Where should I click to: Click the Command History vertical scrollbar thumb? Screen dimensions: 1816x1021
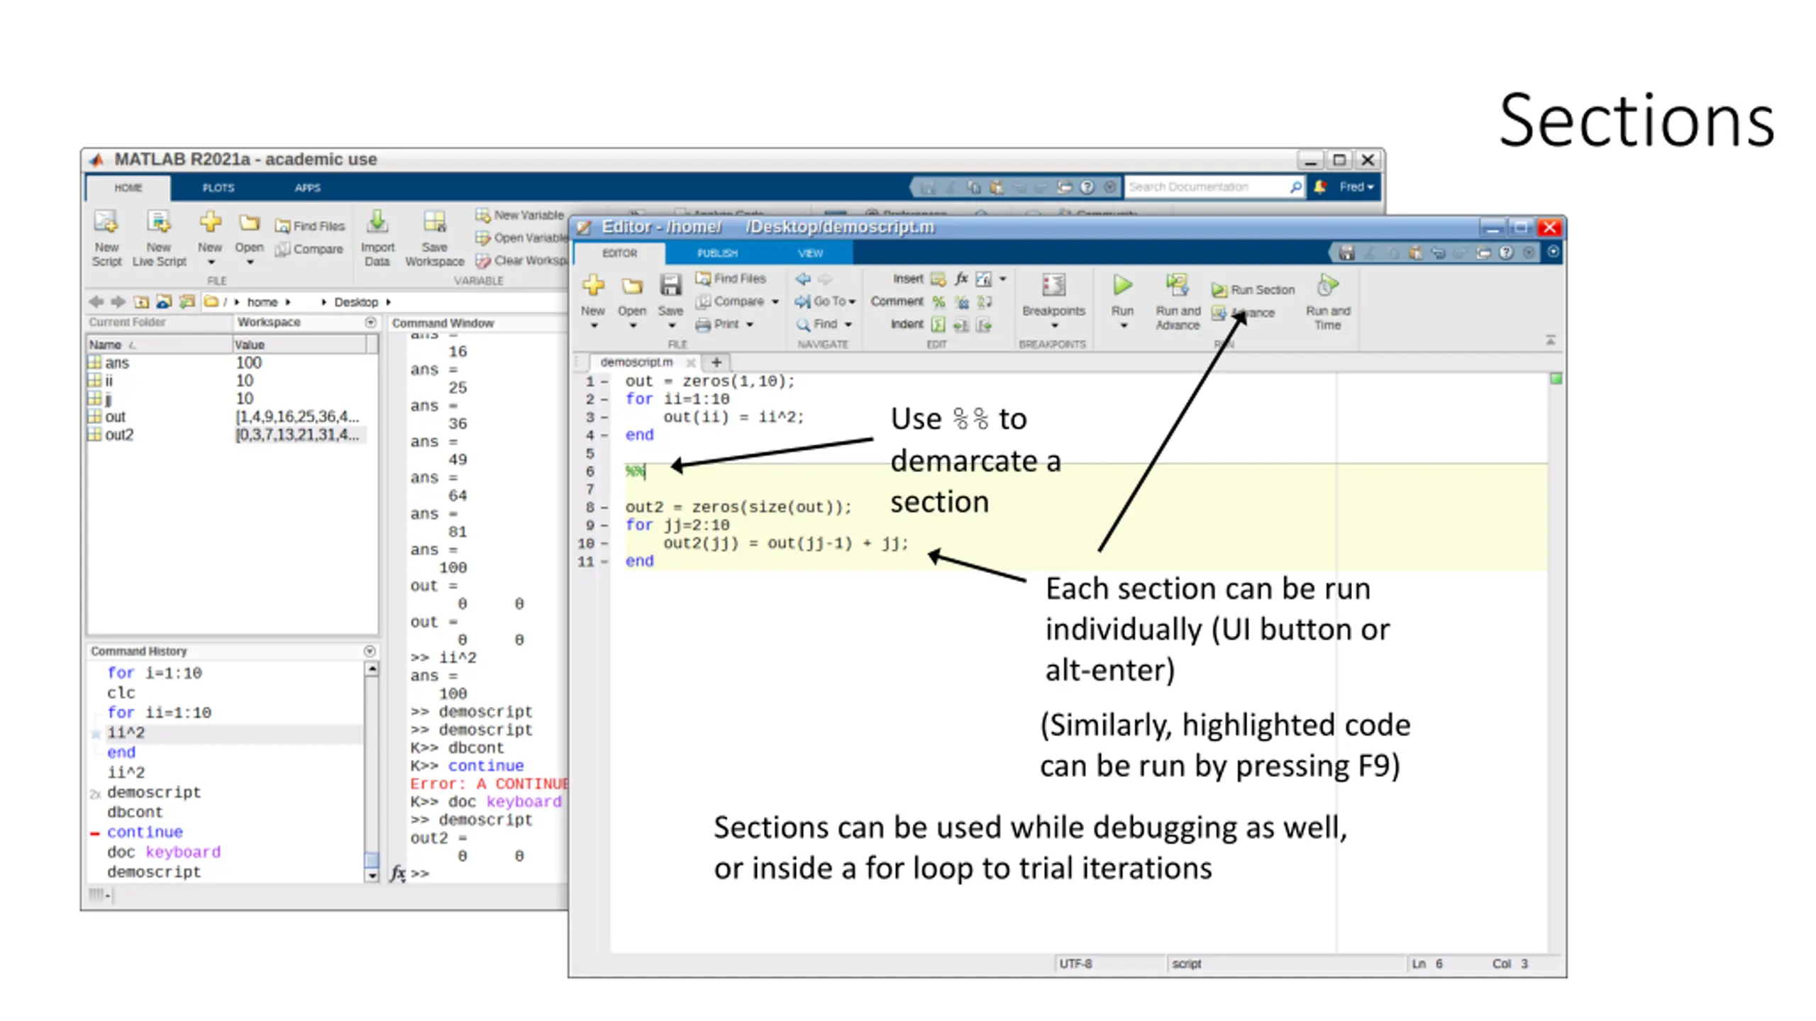[x=371, y=859]
